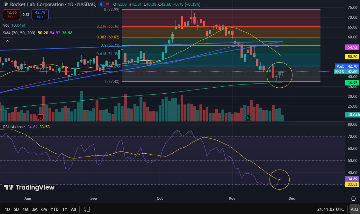Click the market status moon icon
This screenshot has height=214, width=360.
point(101,4)
